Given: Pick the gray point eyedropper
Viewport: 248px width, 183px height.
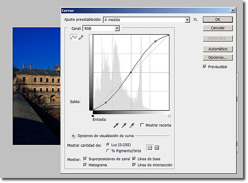Looking at the screenshot, I should click(x=124, y=126).
